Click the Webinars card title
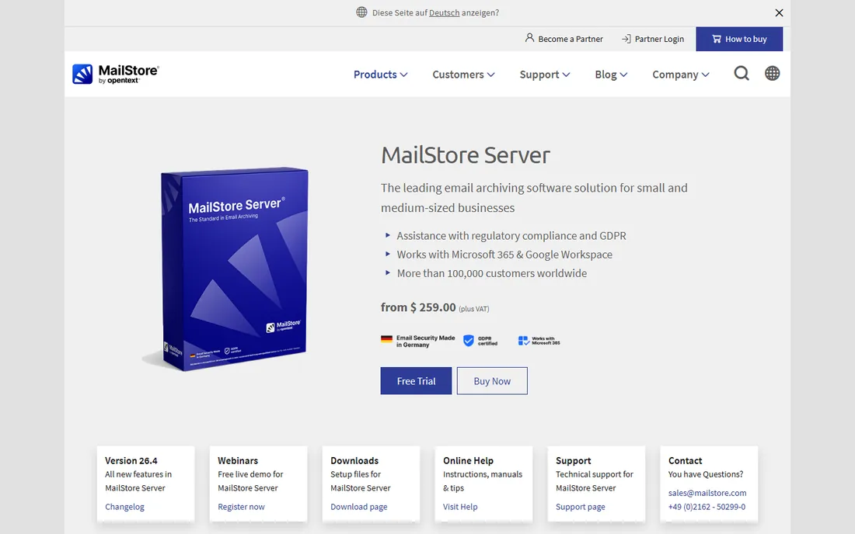This screenshot has width=855, height=534. coord(238,460)
